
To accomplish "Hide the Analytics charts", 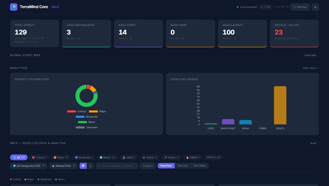I will 310,68.
